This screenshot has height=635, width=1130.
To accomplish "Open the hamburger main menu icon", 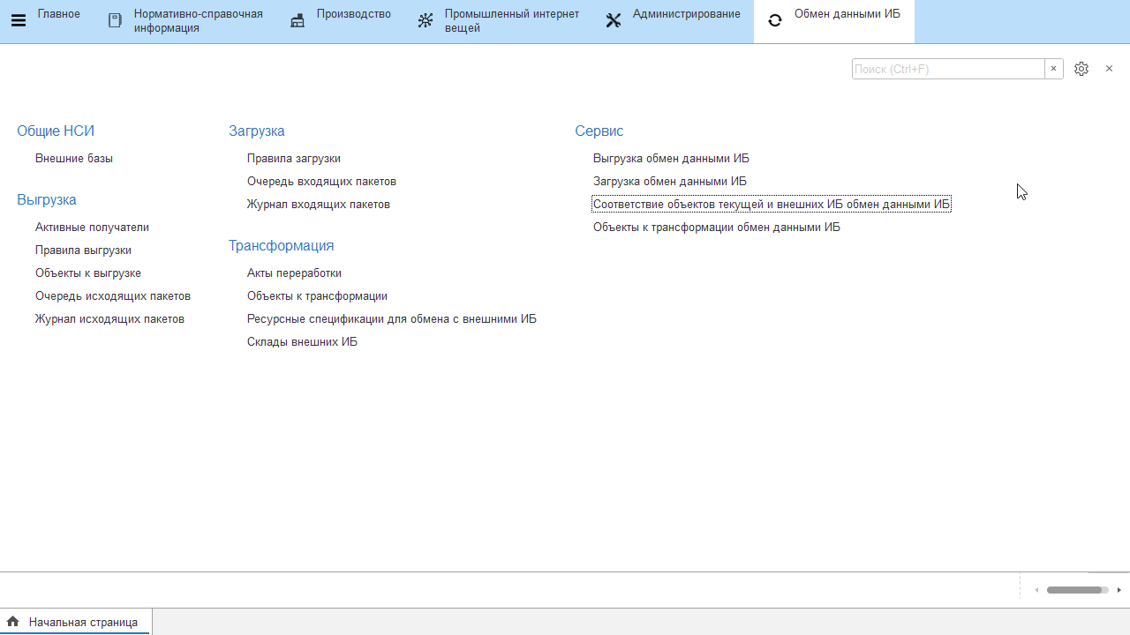I will coord(18,20).
